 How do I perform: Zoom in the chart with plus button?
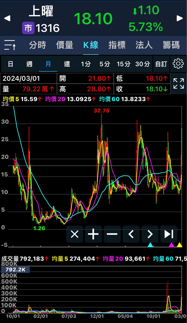(x=93, y=234)
